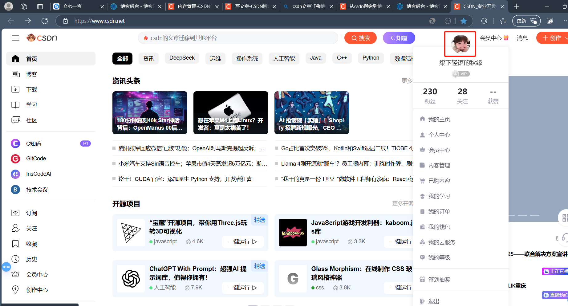Open the 下载 sidebar icon

tap(15, 89)
